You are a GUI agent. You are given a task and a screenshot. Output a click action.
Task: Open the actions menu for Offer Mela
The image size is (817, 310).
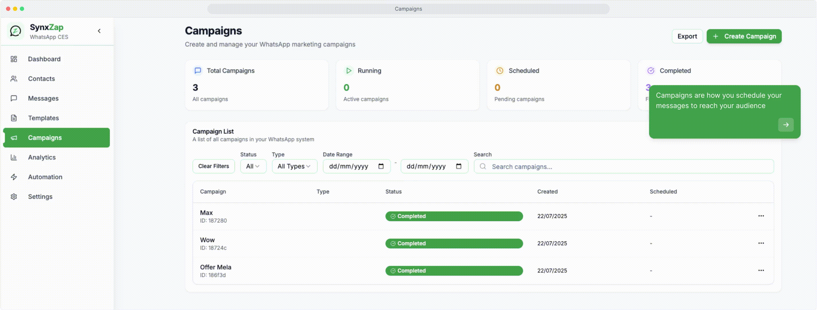[761, 270]
